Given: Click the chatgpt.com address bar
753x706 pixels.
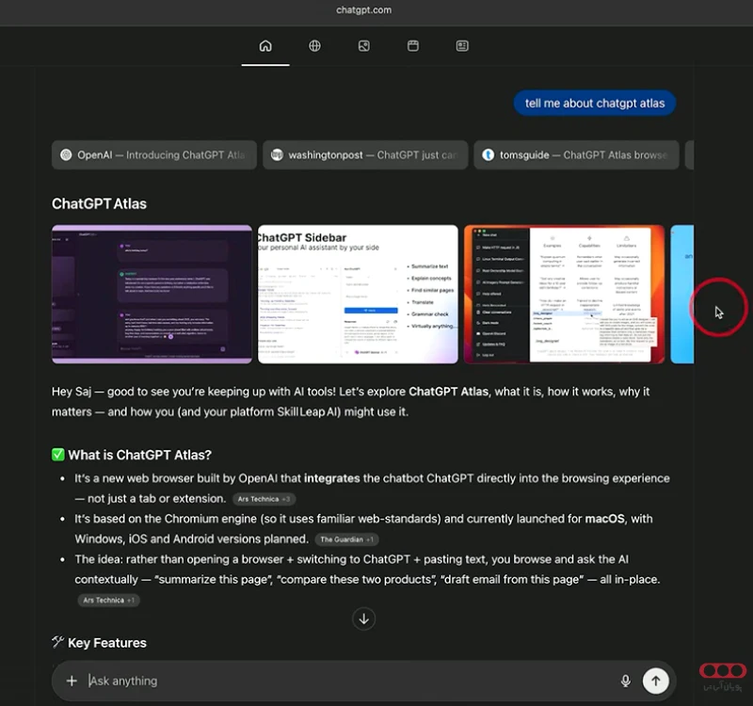Looking at the screenshot, I should [x=363, y=10].
